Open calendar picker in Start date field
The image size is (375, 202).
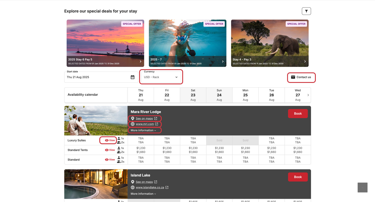click(132, 77)
